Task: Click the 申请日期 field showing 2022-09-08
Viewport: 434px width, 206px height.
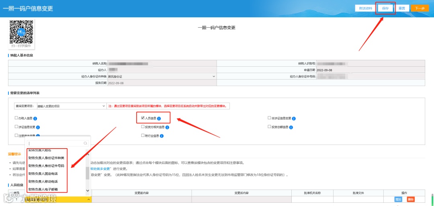Action: (x=371, y=70)
